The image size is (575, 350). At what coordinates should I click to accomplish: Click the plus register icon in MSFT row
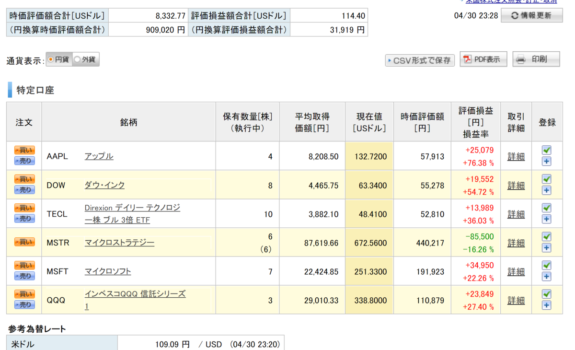547,277
